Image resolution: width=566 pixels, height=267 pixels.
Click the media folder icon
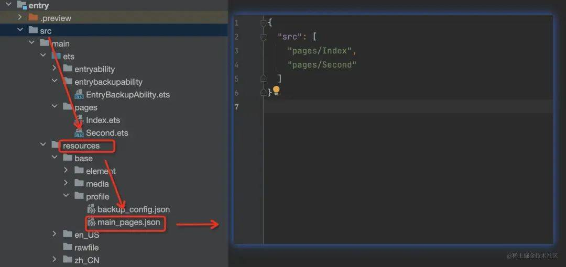click(79, 183)
